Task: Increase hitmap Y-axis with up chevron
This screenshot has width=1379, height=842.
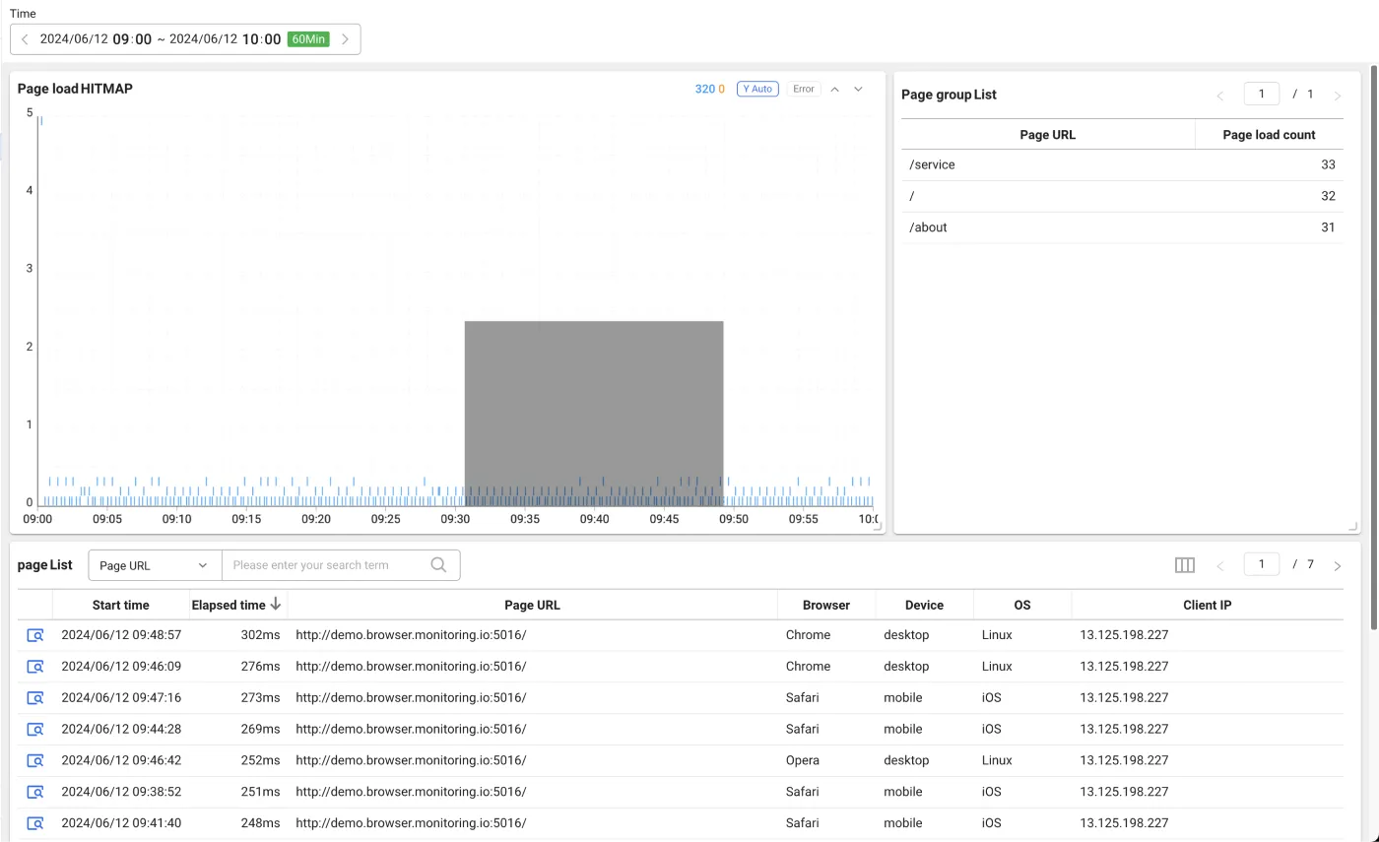Action: pyautogui.click(x=834, y=89)
